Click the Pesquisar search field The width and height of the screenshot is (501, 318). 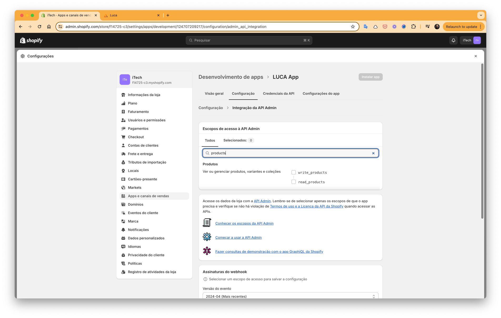tap(249, 40)
